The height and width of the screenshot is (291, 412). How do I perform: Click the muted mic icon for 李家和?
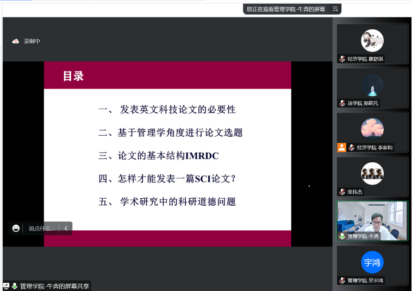click(352, 147)
